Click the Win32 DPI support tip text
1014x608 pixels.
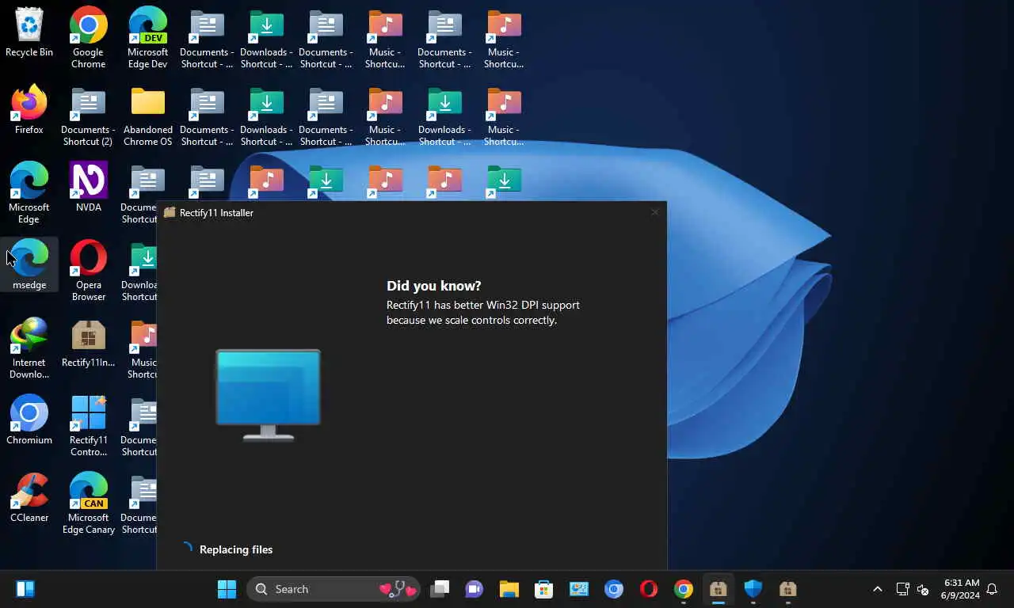[x=483, y=313]
